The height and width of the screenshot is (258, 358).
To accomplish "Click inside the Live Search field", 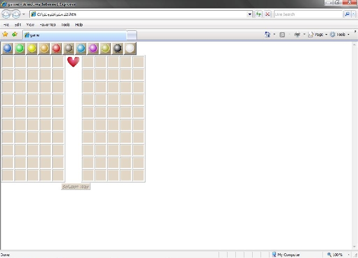I will (308, 14).
